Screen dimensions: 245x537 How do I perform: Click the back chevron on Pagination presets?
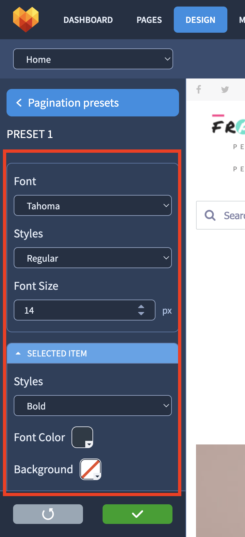[19, 103]
